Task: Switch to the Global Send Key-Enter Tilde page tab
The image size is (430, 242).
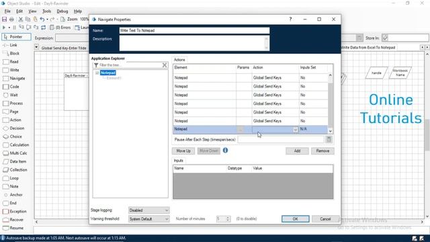Action: tap(64, 48)
